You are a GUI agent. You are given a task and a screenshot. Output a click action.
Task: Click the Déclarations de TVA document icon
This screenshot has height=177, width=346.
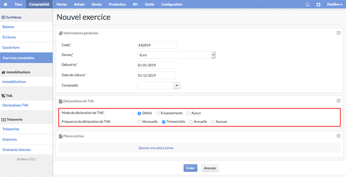coord(61,101)
